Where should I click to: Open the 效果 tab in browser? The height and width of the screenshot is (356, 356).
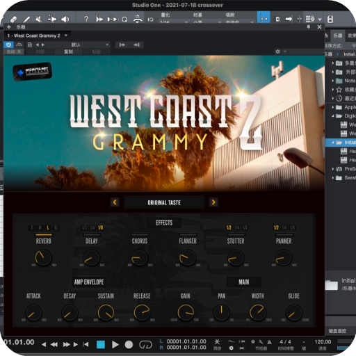351,35
